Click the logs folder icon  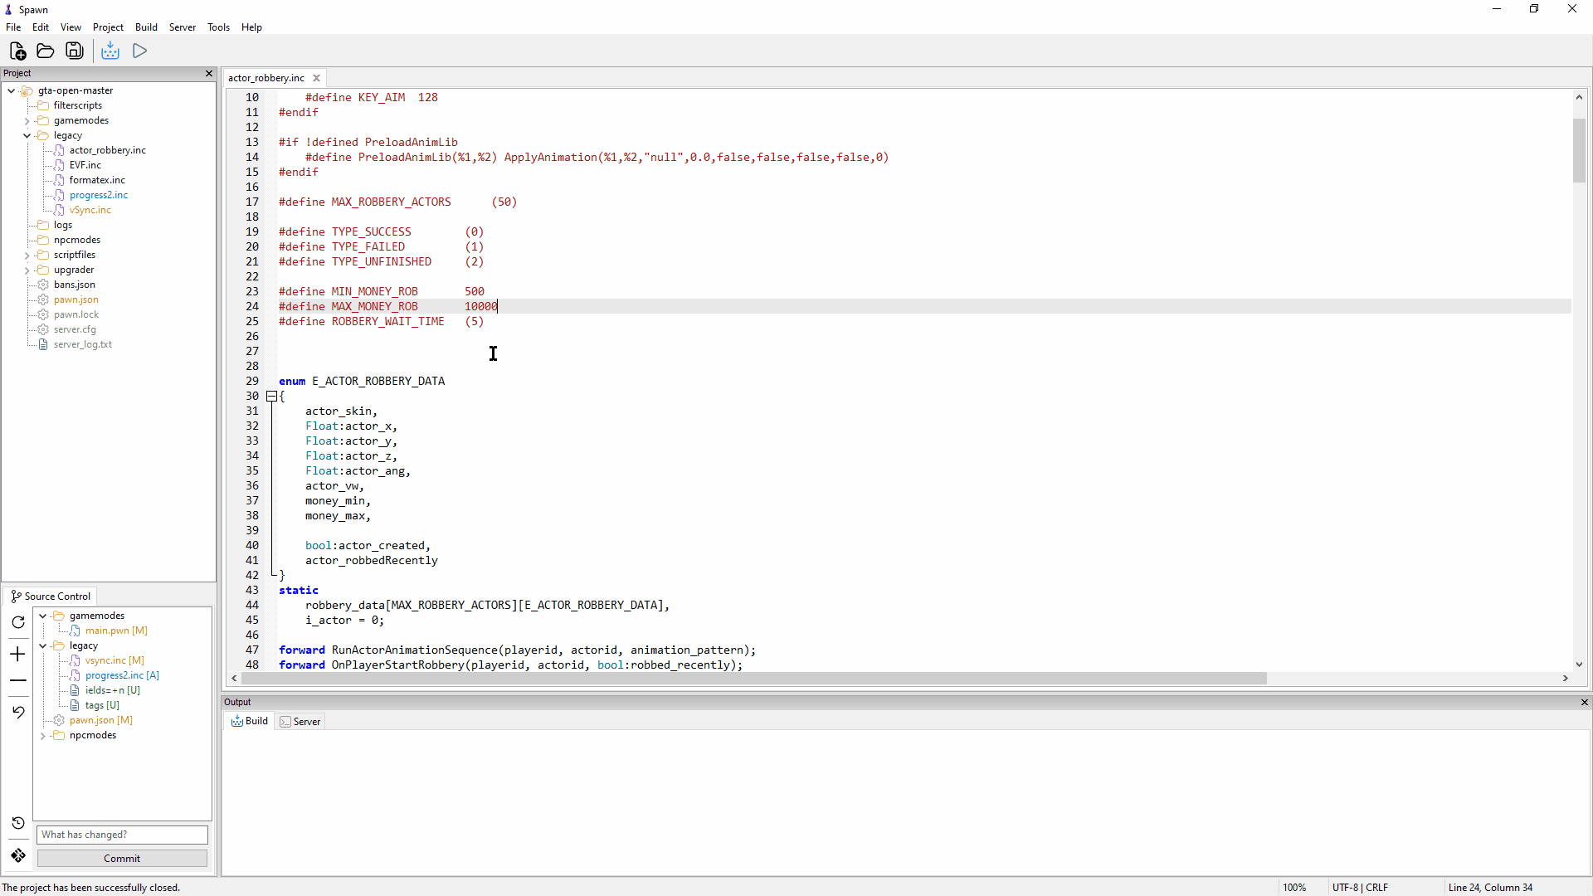coord(43,225)
